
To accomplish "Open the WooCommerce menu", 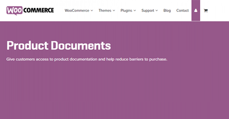I will [x=79, y=11].
